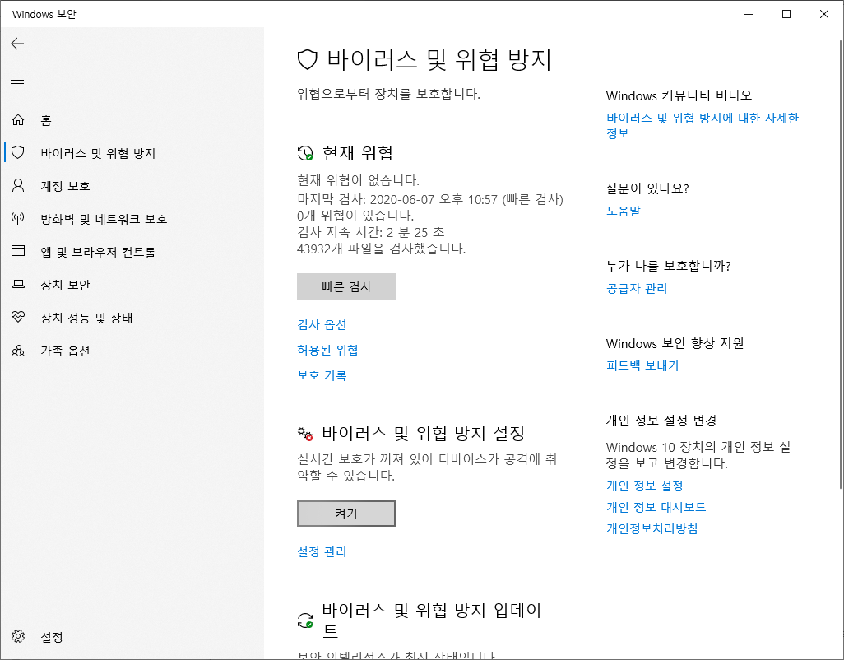844x660 pixels.
Task: Minimize the Windows 보안 window
Action: tap(749, 14)
